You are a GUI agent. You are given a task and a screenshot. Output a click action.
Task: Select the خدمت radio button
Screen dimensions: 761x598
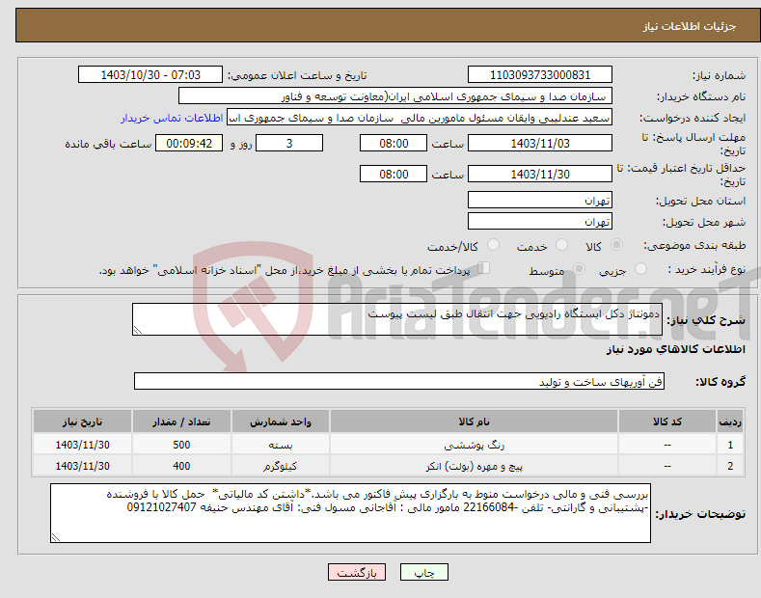[561, 245]
